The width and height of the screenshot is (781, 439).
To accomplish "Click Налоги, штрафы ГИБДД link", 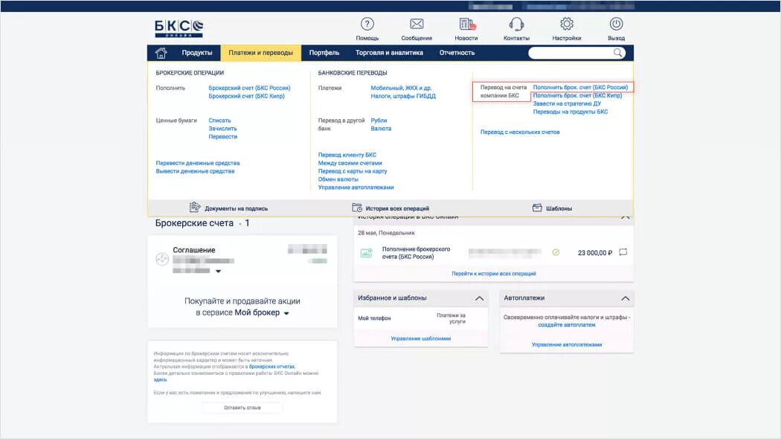I will tap(403, 96).
